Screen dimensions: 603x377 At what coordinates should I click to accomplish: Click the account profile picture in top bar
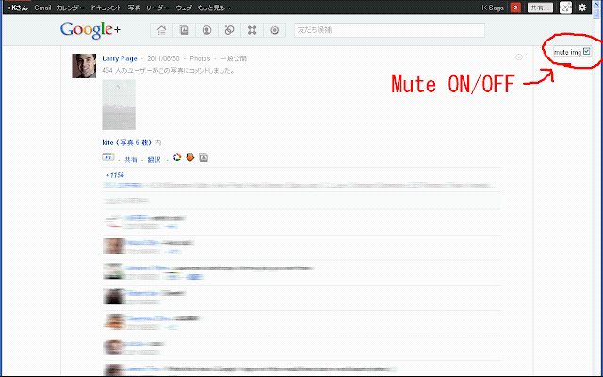[565, 8]
